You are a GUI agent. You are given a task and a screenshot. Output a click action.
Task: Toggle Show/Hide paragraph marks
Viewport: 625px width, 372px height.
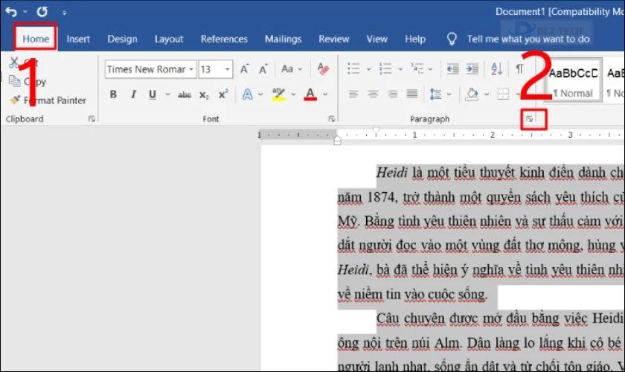pos(519,68)
